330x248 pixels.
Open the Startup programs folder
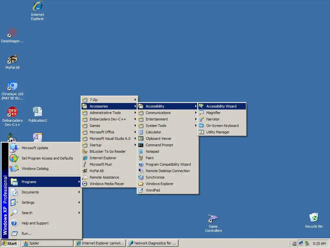click(x=109, y=145)
